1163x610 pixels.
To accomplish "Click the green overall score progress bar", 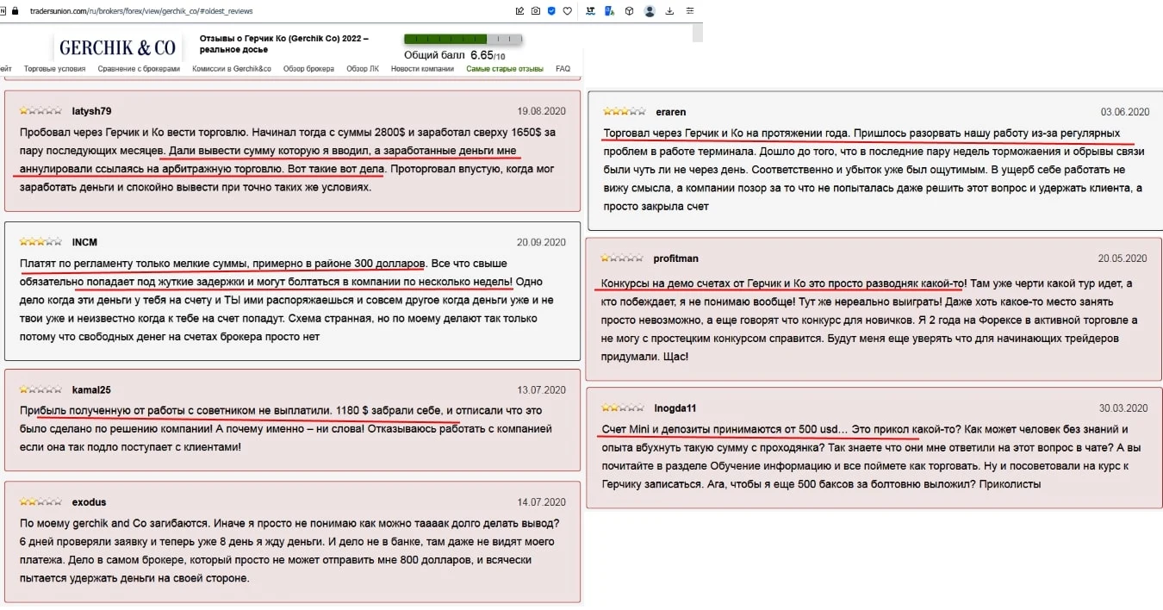I will point(463,39).
